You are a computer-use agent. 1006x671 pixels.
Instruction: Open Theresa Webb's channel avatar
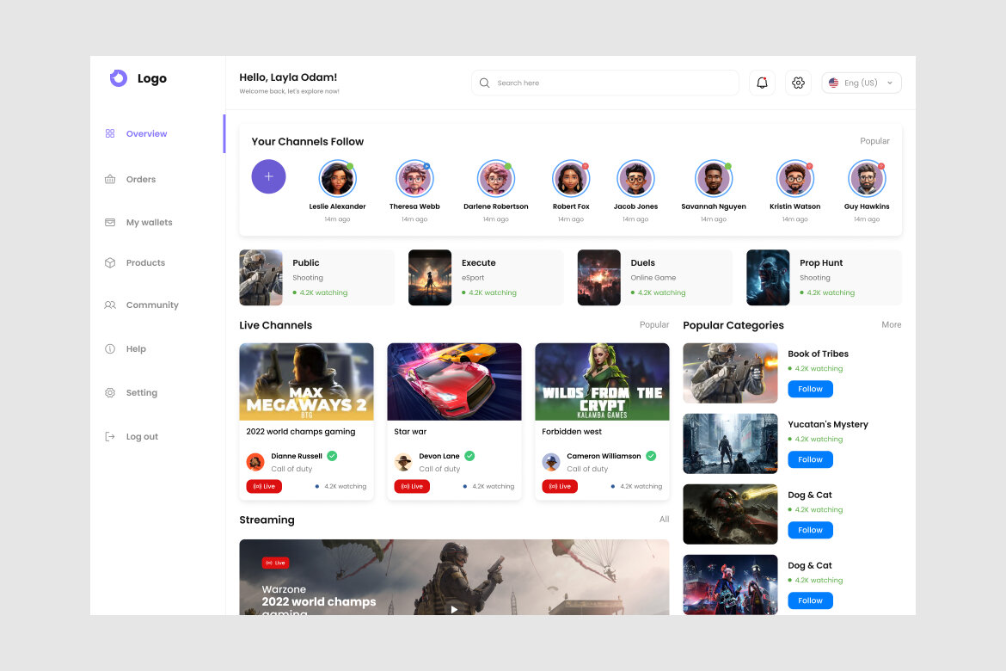414,179
